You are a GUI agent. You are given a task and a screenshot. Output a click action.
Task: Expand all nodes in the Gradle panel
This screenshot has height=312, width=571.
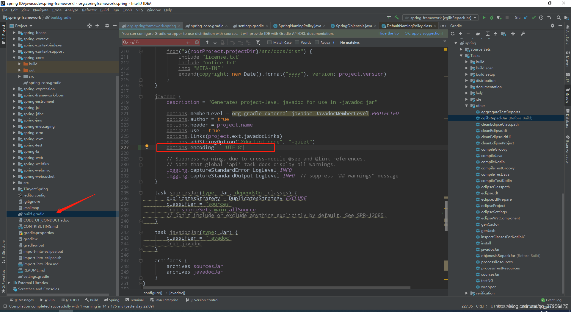[x=488, y=34]
